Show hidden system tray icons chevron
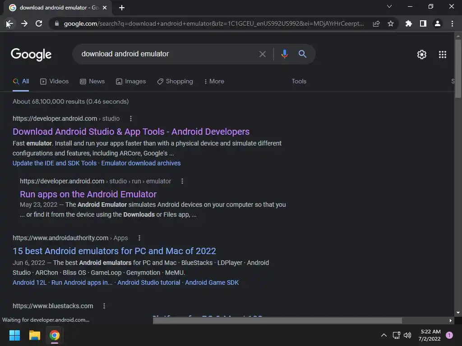 click(x=383, y=335)
